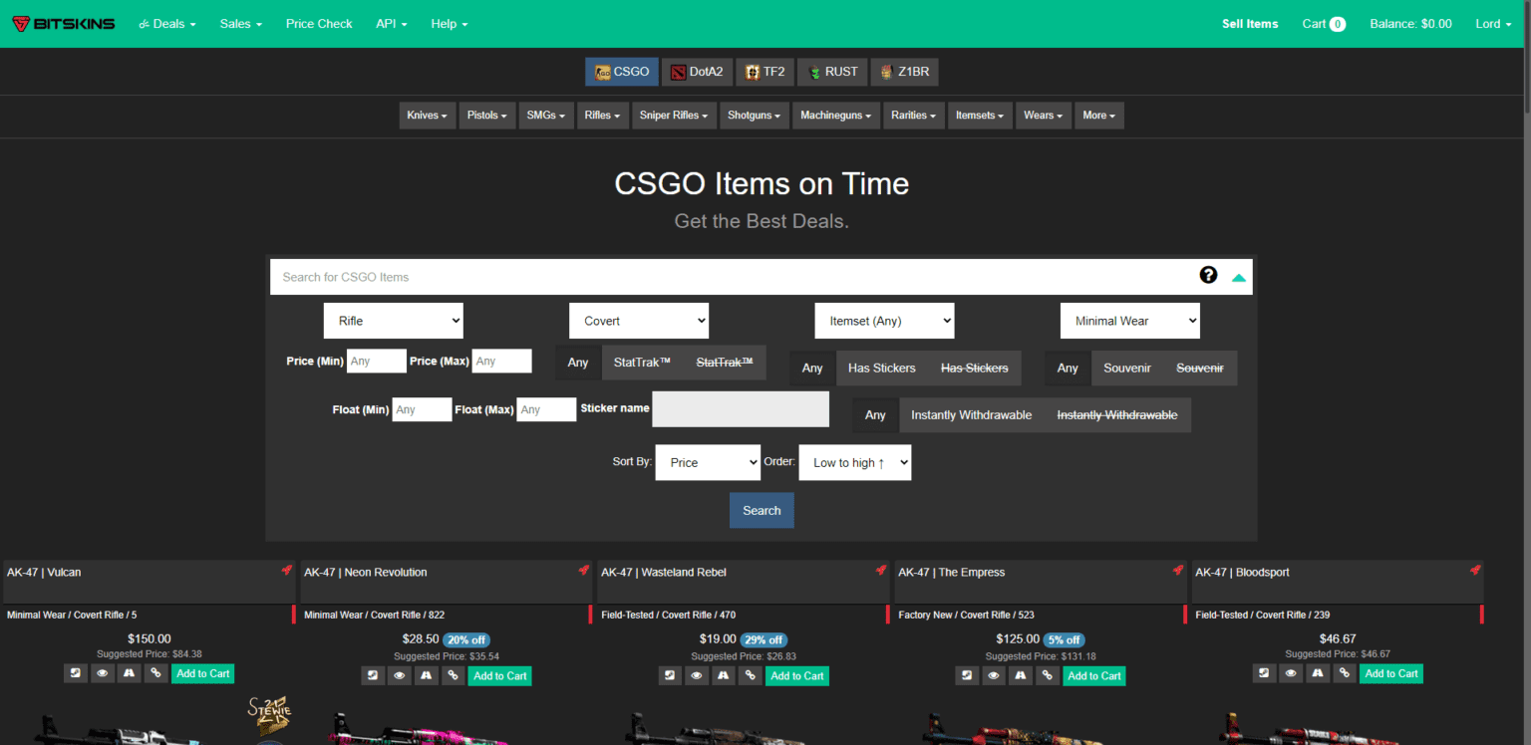This screenshot has width=1531, height=745.
Task: Click binoculars icon for The Empress
Action: (1020, 675)
